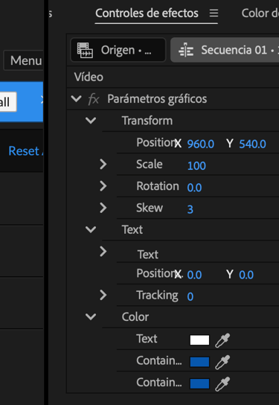
Task: Collapse the Color group
Action: (91, 316)
